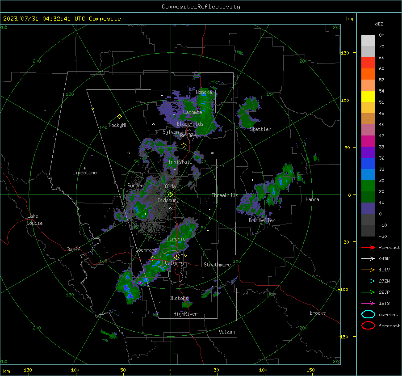The image size is (402, 376).
Task: Click the Stettler label
Action: click(x=260, y=129)
